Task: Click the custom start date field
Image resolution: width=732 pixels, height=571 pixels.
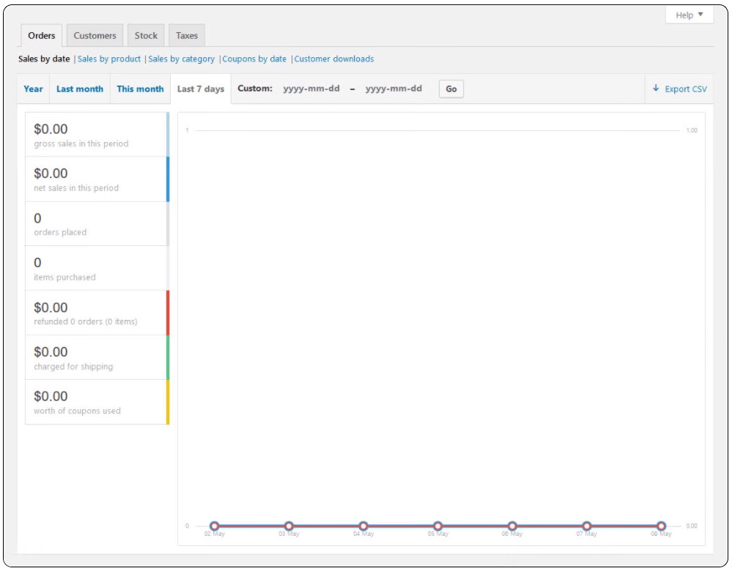Action: pos(311,89)
